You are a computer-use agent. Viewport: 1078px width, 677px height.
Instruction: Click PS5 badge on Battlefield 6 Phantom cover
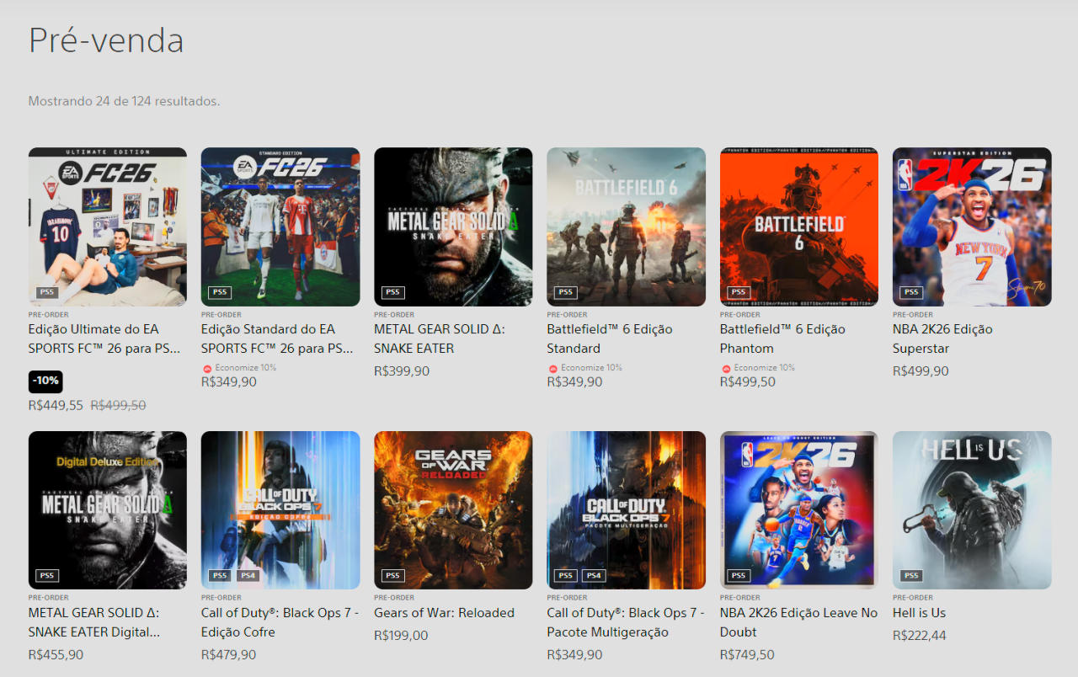(739, 293)
